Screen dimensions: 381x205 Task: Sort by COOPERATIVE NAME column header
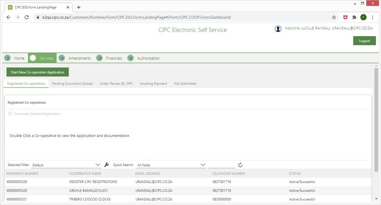(x=85, y=174)
